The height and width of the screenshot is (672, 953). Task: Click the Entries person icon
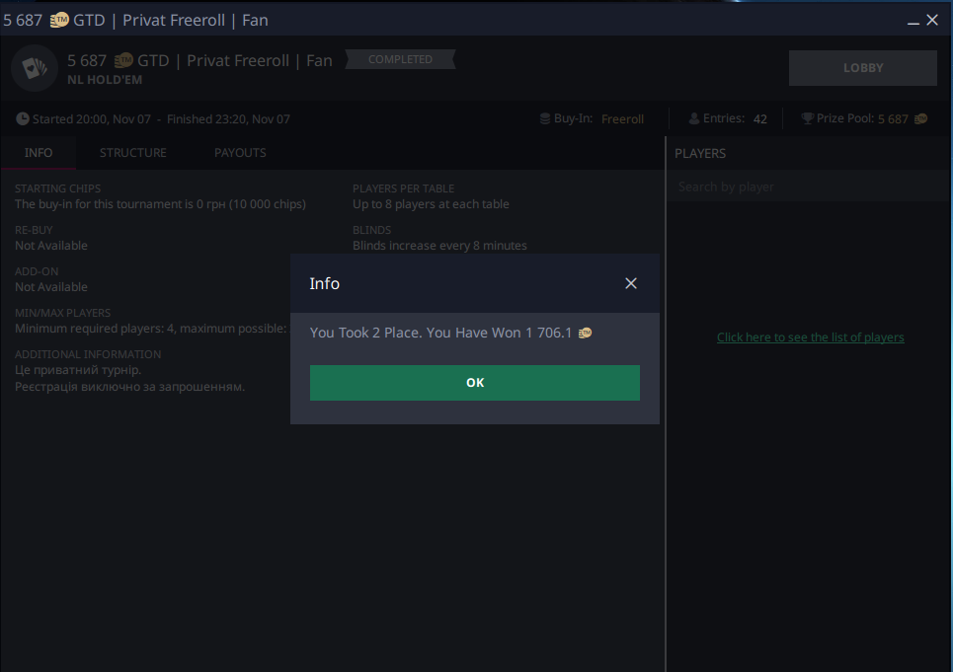tap(694, 118)
